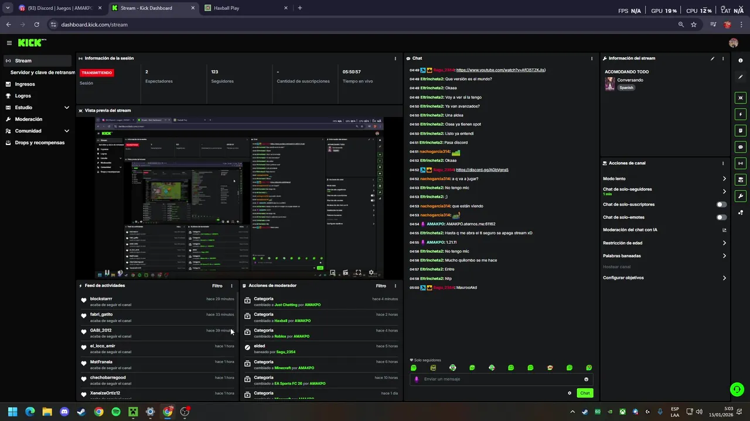
Task: Toggle the moderator actions note icon in sidebar
Action: pyautogui.click(x=741, y=130)
